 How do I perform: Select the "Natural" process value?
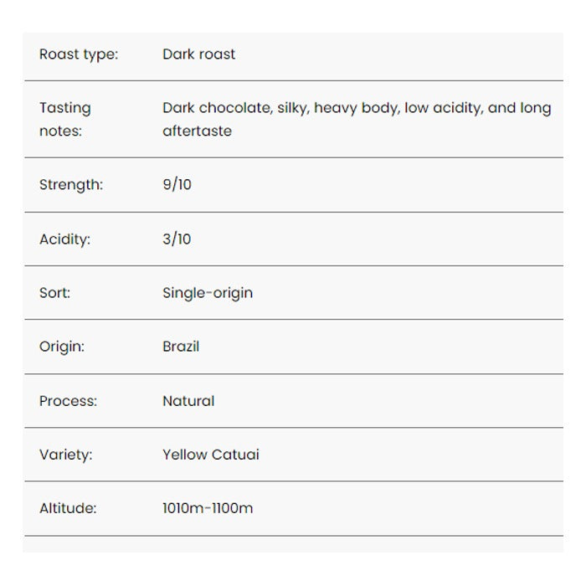click(188, 401)
